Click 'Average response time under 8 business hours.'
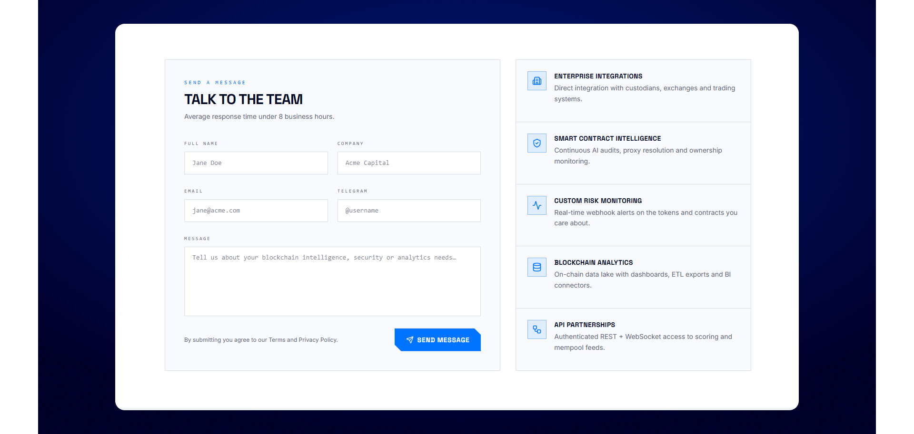Viewport: 914px width, 434px height. (259, 116)
